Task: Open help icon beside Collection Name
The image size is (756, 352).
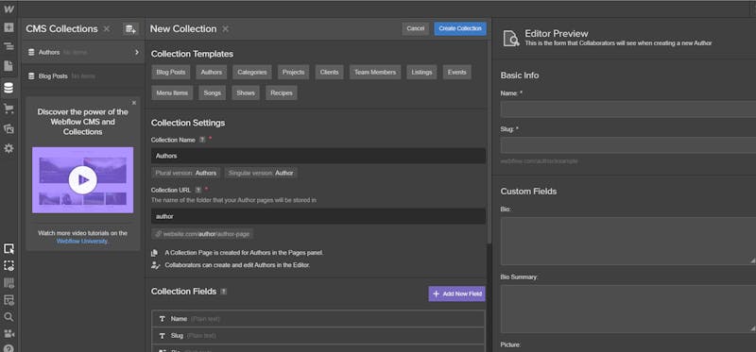Action: [x=202, y=140]
